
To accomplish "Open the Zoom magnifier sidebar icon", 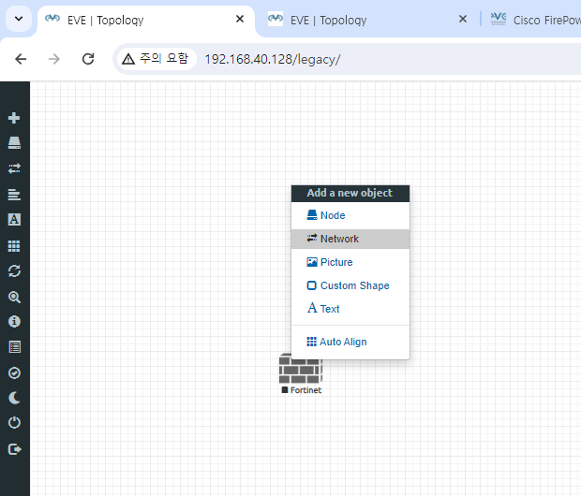I will pyautogui.click(x=14, y=297).
